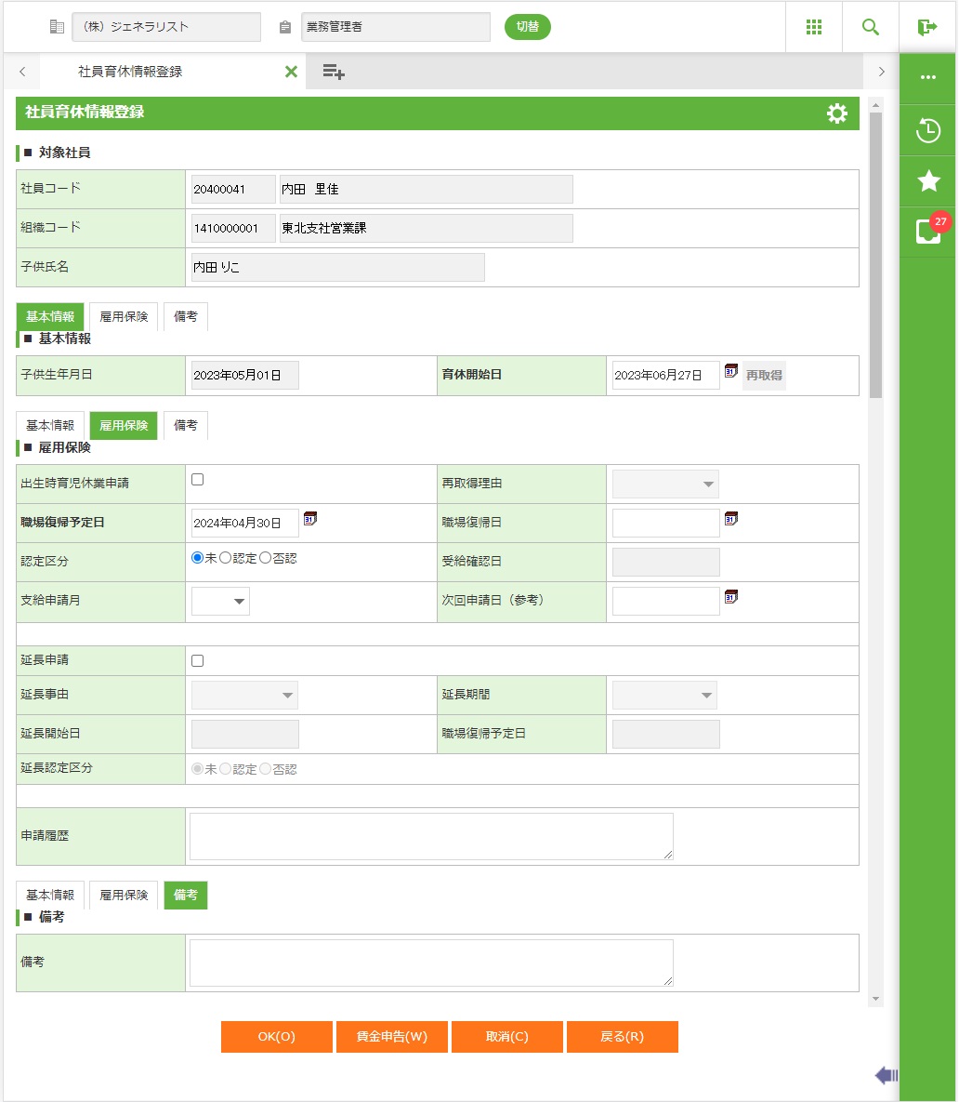Open the 延長期間 dropdown
Screen dimensions: 959x1102
[x=663, y=695]
